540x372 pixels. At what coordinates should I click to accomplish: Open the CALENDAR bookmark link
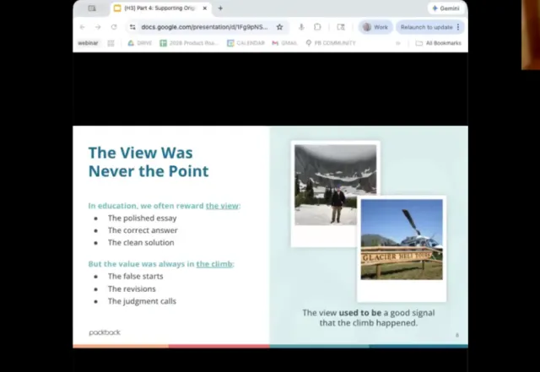[x=246, y=43]
